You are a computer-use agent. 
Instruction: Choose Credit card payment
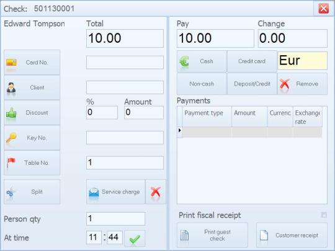click(x=252, y=61)
